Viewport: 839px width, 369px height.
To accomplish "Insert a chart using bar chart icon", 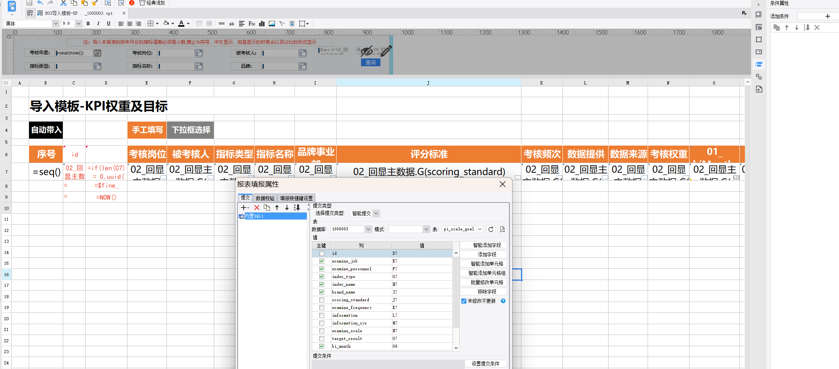I will coord(262,24).
